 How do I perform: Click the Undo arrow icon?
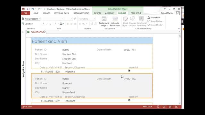[33, 9]
